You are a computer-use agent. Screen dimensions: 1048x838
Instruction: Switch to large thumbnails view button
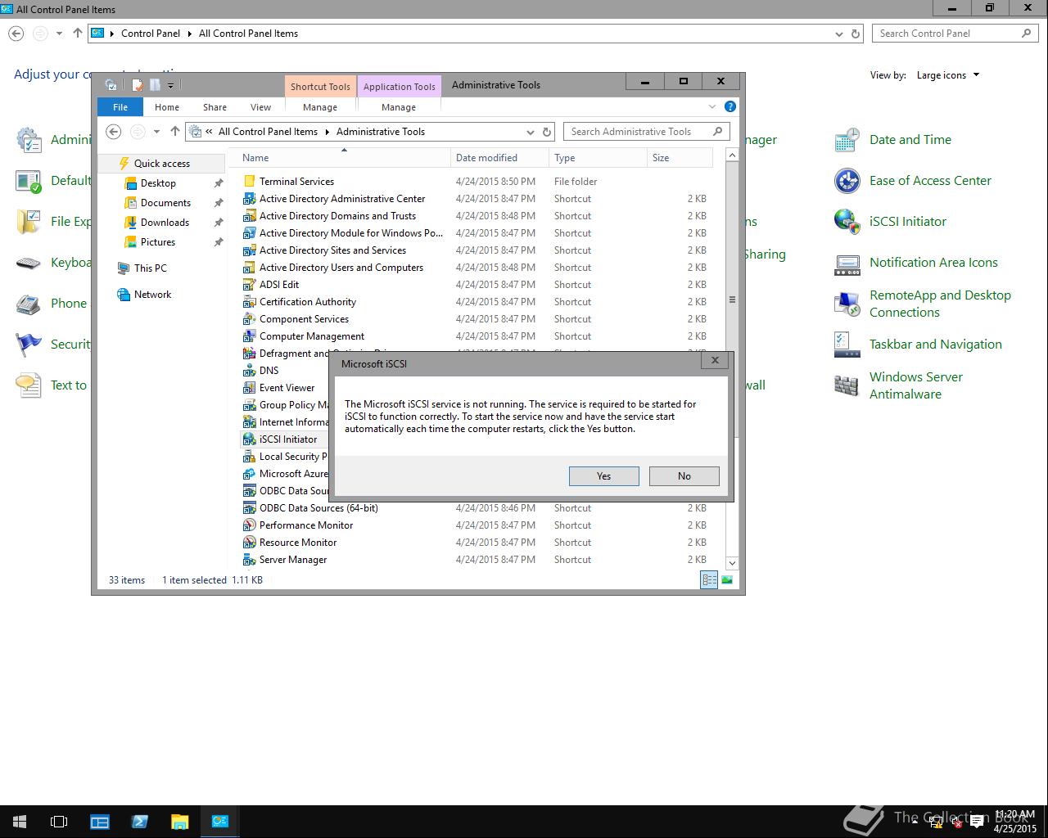(727, 580)
